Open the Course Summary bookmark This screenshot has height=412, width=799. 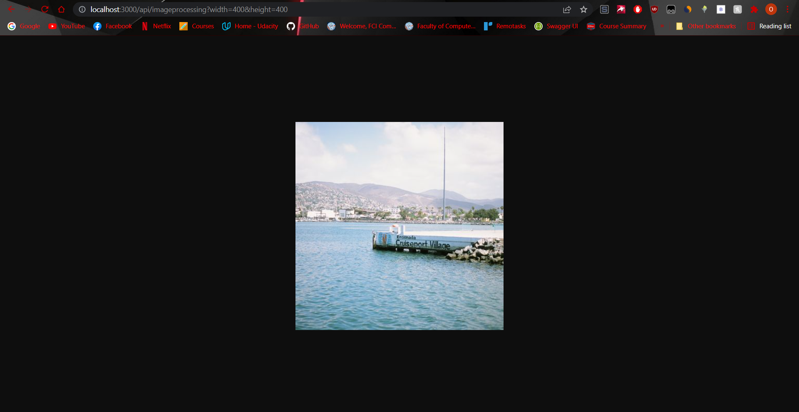tap(616, 26)
